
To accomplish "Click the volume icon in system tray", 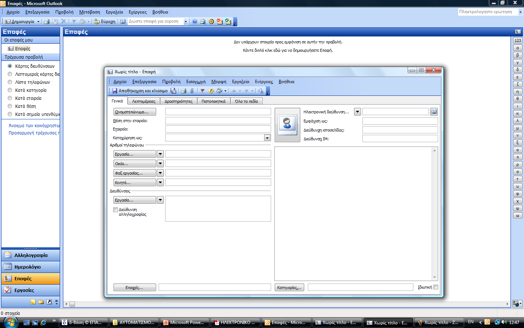I will pyautogui.click(x=504, y=322).
